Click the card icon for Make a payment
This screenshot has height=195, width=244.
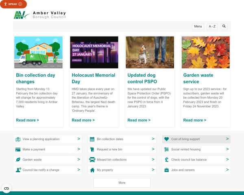[18, 149]
